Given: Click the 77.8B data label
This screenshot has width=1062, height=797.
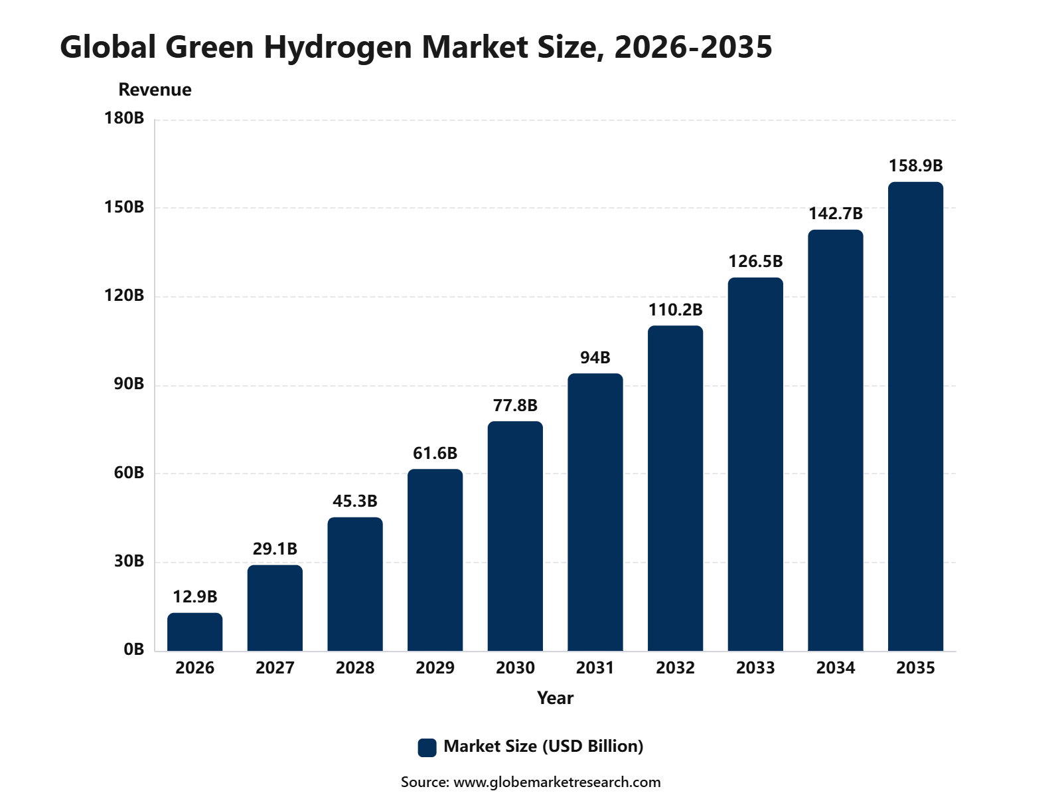Looking at the screenshot, I should 515,405.
